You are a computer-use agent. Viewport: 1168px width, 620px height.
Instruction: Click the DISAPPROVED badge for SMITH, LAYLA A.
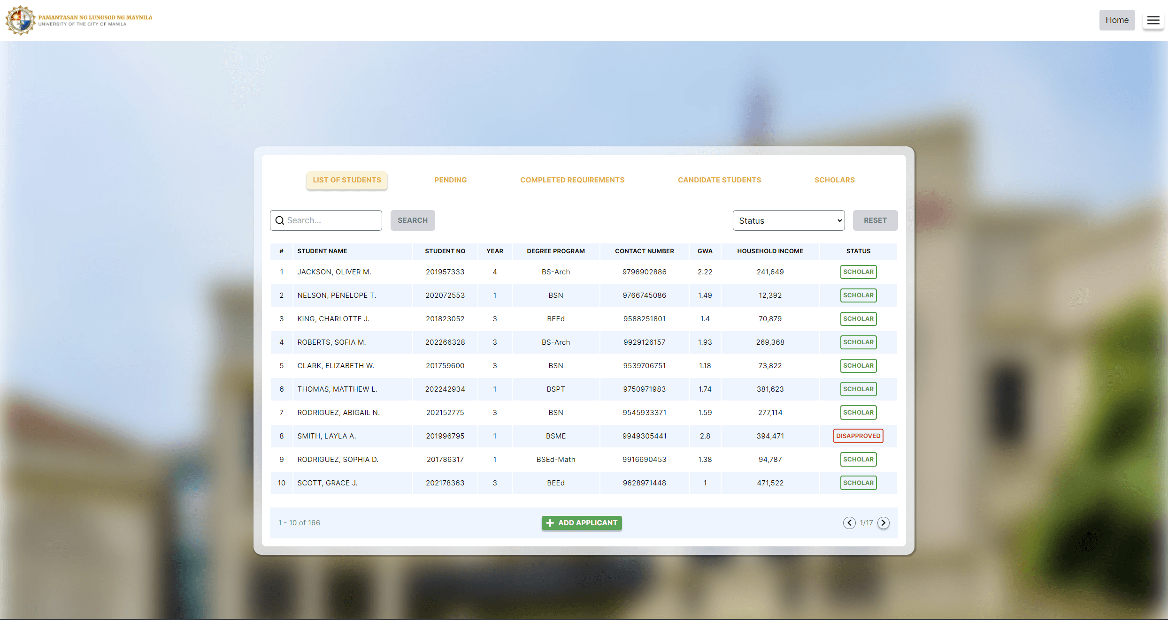click(858, 436)
